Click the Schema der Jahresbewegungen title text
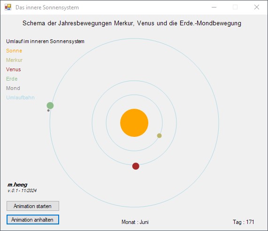268x231 pixels. click(x=132, y=23)
